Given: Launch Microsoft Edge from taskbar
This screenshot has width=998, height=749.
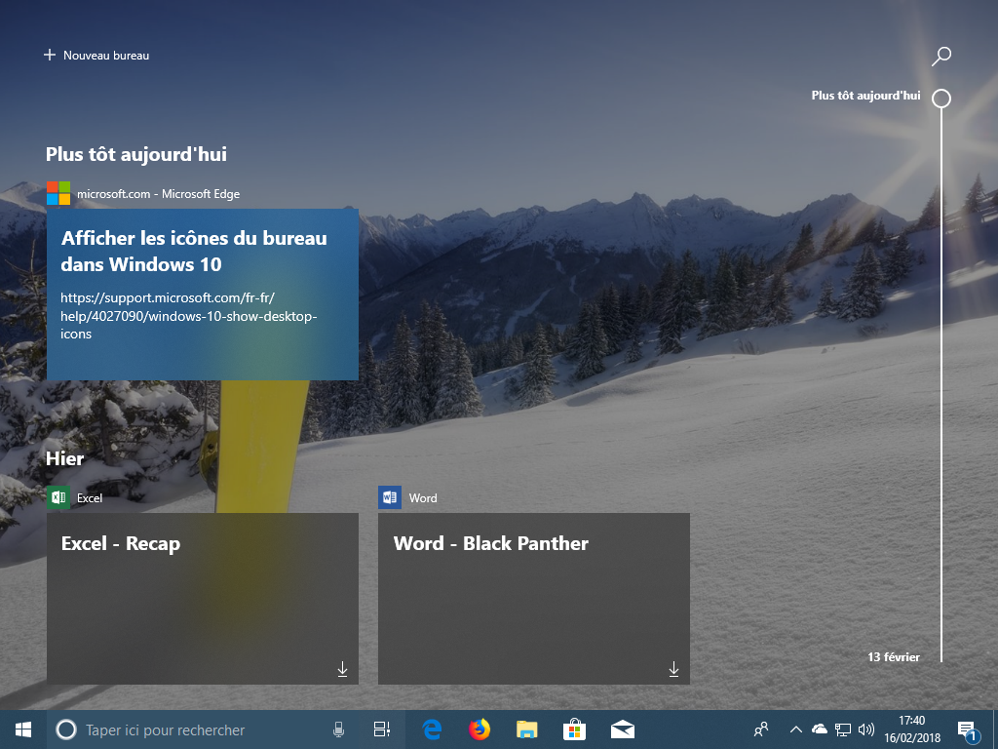Looking at the screenshot, I should (x=432, y=729).
